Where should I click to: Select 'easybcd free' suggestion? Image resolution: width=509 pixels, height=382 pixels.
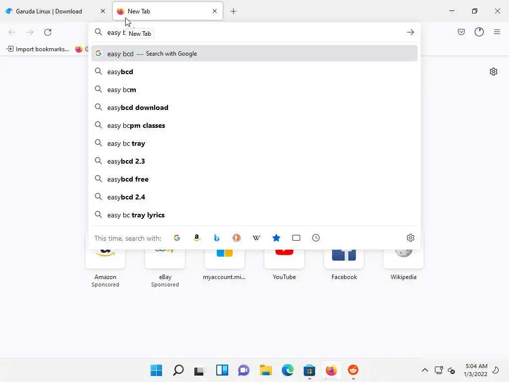(254, 179)
